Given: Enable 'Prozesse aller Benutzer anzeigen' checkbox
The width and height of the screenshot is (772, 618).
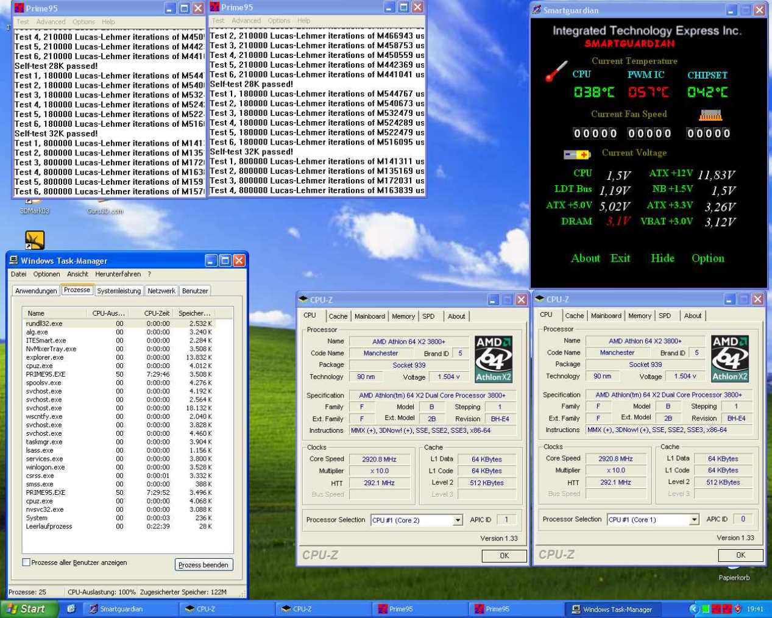Looking at the screenshot, I should (26, 563).
